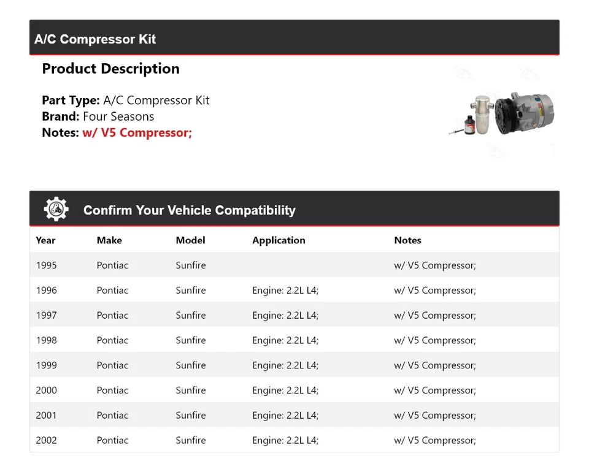Select the 2001 year cell
Image resolution: width=589 pixels, height=472 pixels.
(x=47, y=416)
